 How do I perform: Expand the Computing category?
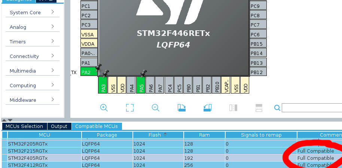(33, 86)
